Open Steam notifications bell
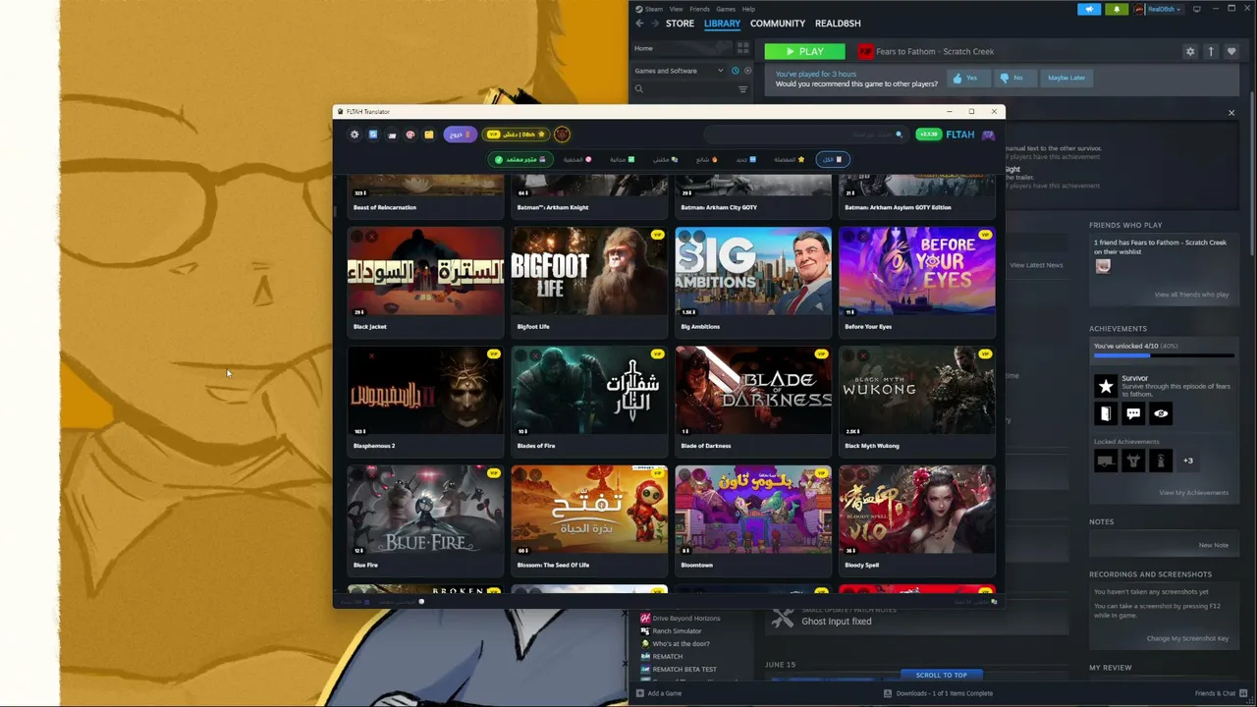This screenshot has height=707, width=1257. [1117, 9]
